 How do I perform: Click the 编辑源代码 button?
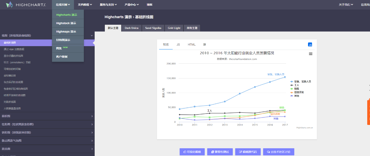click(248, 152)
